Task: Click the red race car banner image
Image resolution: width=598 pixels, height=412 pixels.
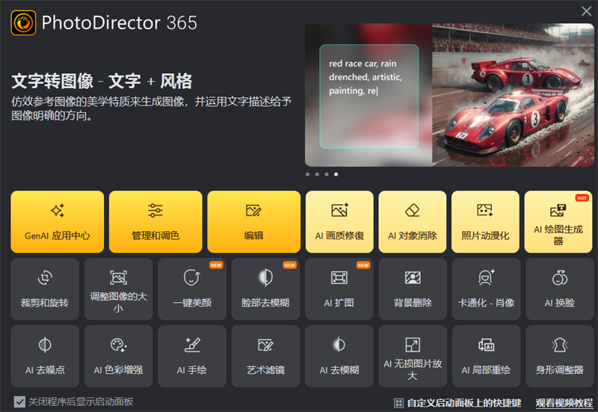Action: [513, 95]
